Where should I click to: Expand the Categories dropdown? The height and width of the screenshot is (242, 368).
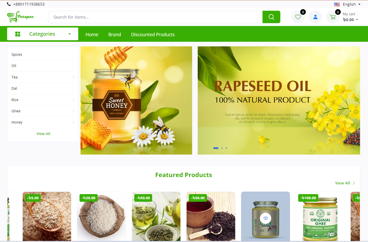click(x=43, y=34)
